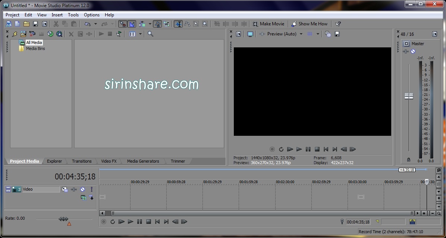Click the timeline cursor position field
Viewport: 446px width, 238px height.
(358, 222)
